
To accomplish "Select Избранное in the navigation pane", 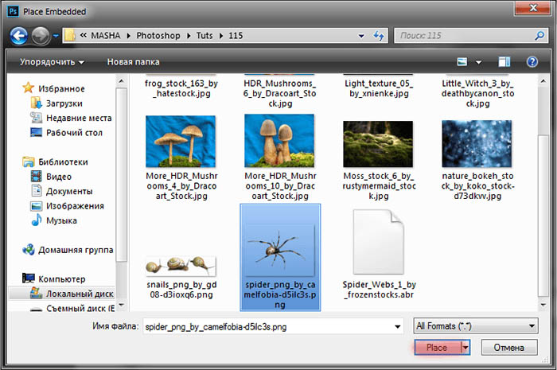I will click(61, 89).
